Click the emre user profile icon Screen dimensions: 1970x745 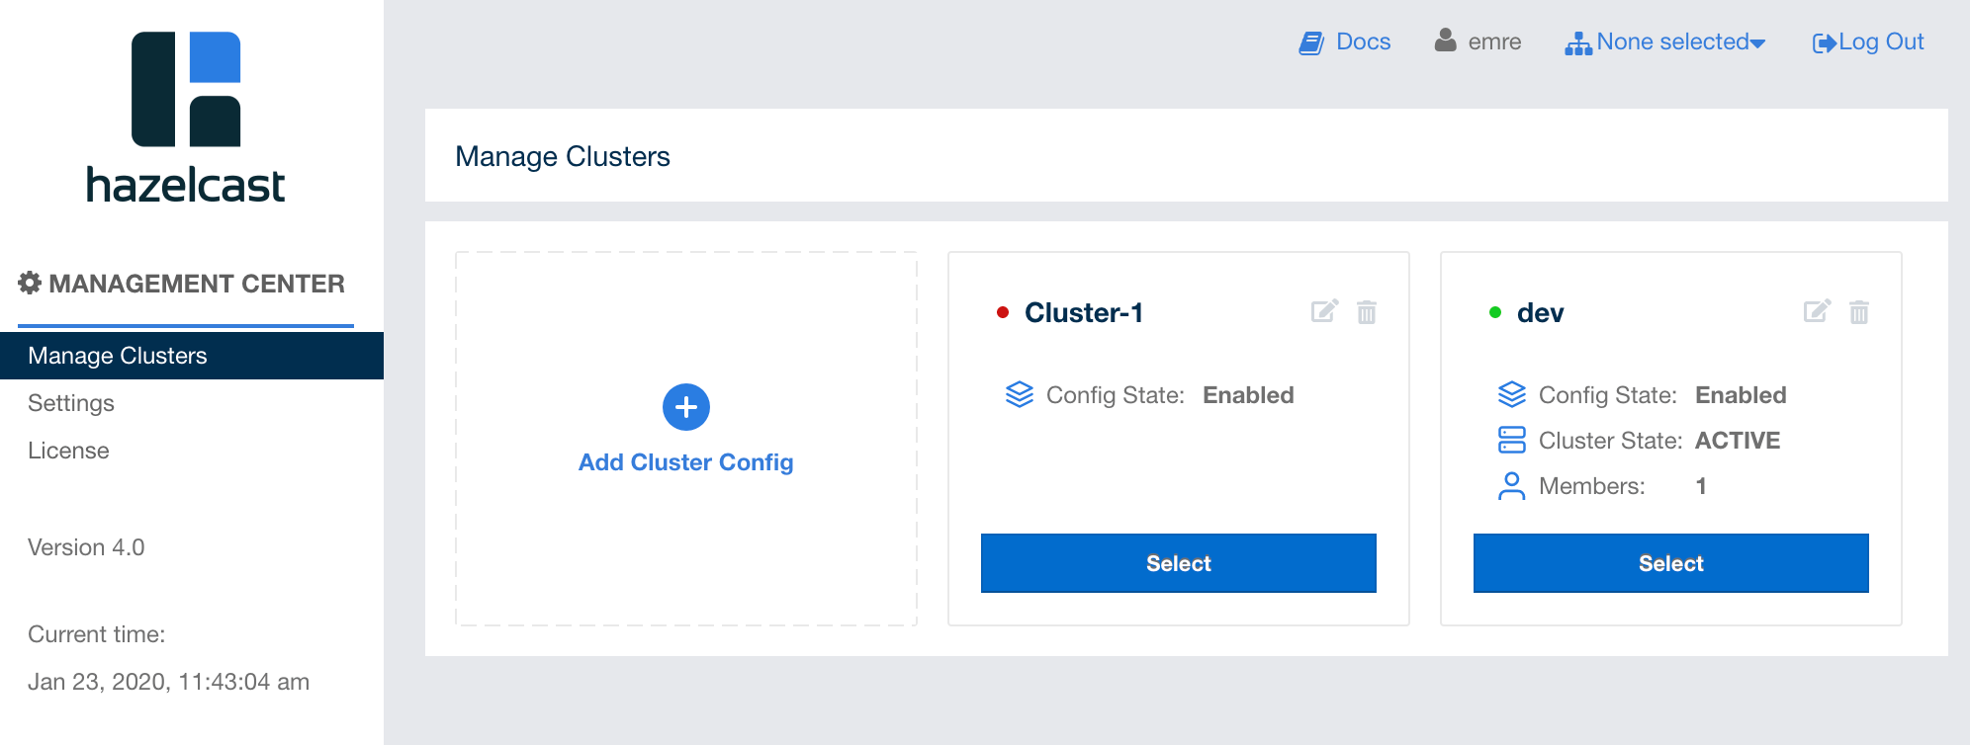pos(1446,41)
